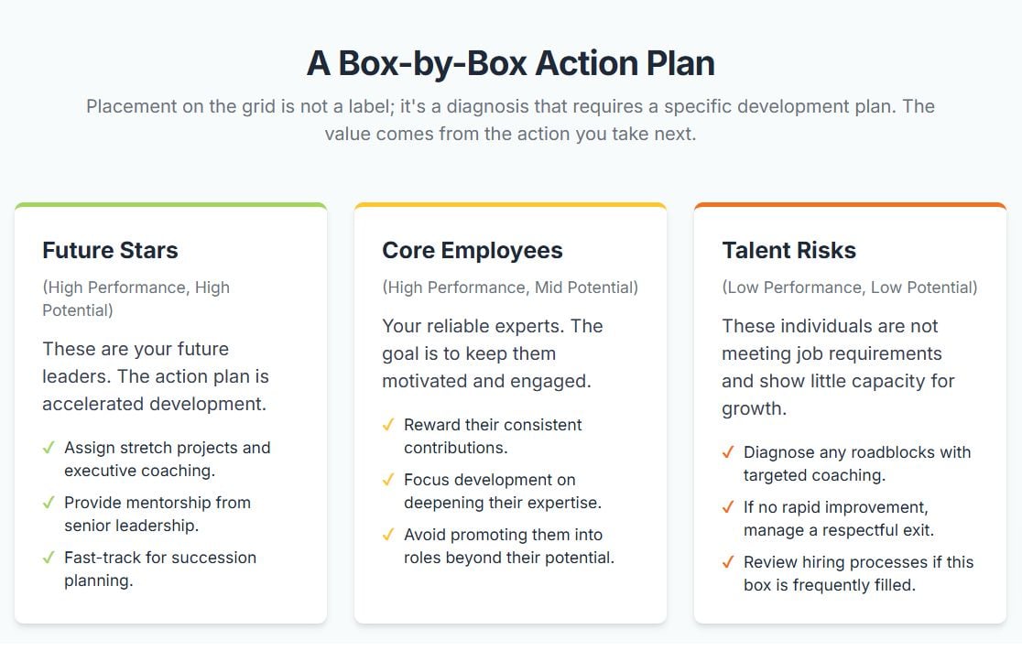The width and height of the screenshot is (1022, 651).
Task: Click the 'manage a respectful exit' text
Action: [x=838, y=530]
